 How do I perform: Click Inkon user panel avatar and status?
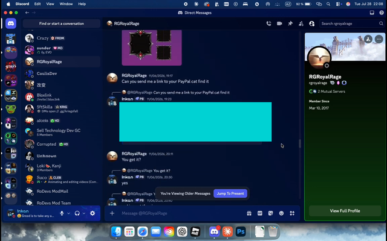(31, 213)
